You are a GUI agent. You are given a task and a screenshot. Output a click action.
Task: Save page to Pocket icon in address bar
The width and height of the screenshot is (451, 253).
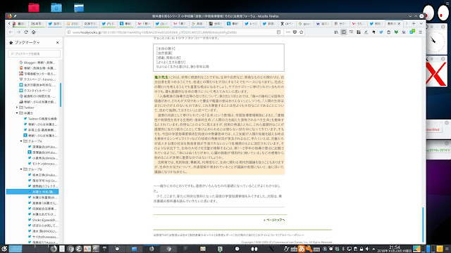(295, 32)
